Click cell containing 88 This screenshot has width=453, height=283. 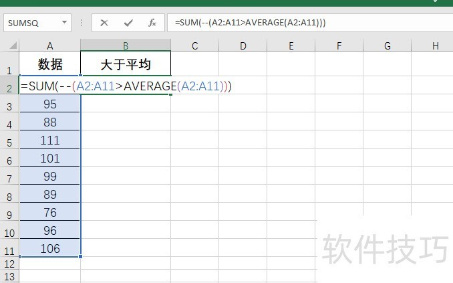pyautogui.click(x=49, y=122)
